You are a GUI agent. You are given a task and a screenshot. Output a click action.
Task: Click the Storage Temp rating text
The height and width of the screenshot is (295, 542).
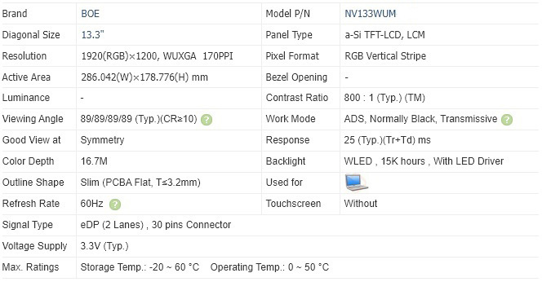click(x=140, y=267)
